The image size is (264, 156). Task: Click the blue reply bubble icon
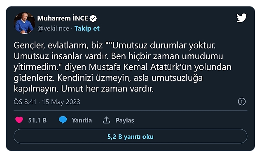pyautogui.click(x=63, y=120)
